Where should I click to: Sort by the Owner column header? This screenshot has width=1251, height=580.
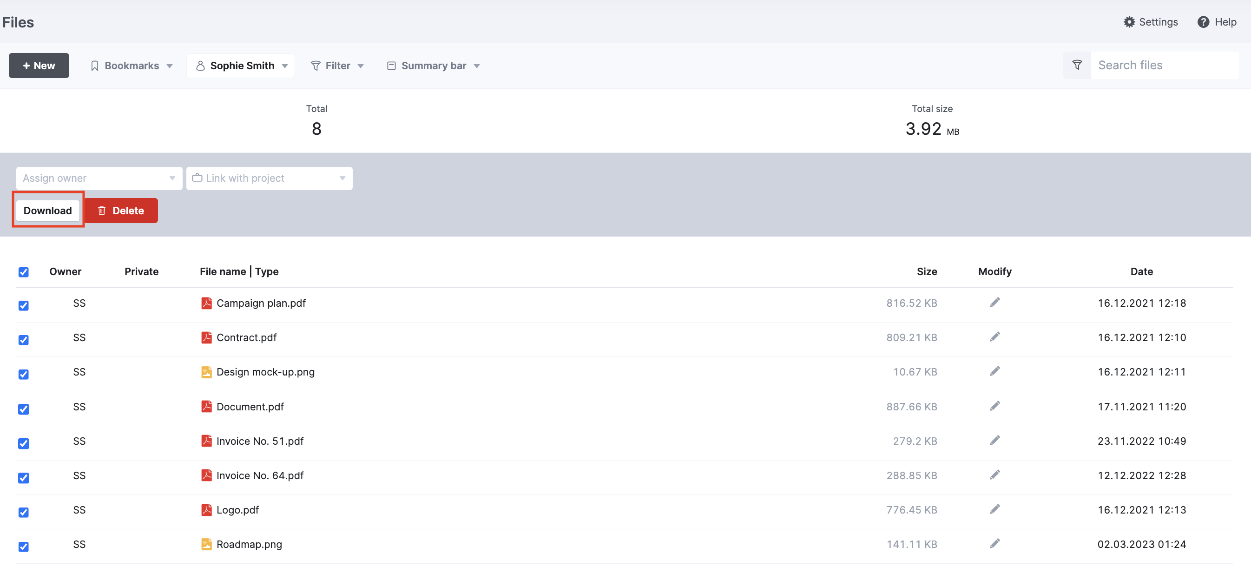click(x=65, y=271)
